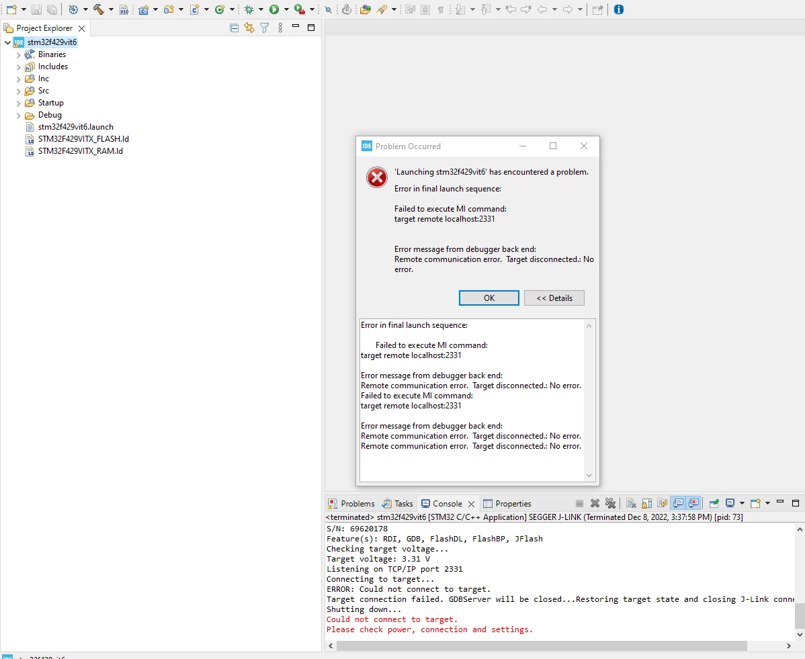Image resolution: width=805 pixels, height=659 pixels.
Task: Toggle Scroll Lock in Console
Action: point(647,503)
